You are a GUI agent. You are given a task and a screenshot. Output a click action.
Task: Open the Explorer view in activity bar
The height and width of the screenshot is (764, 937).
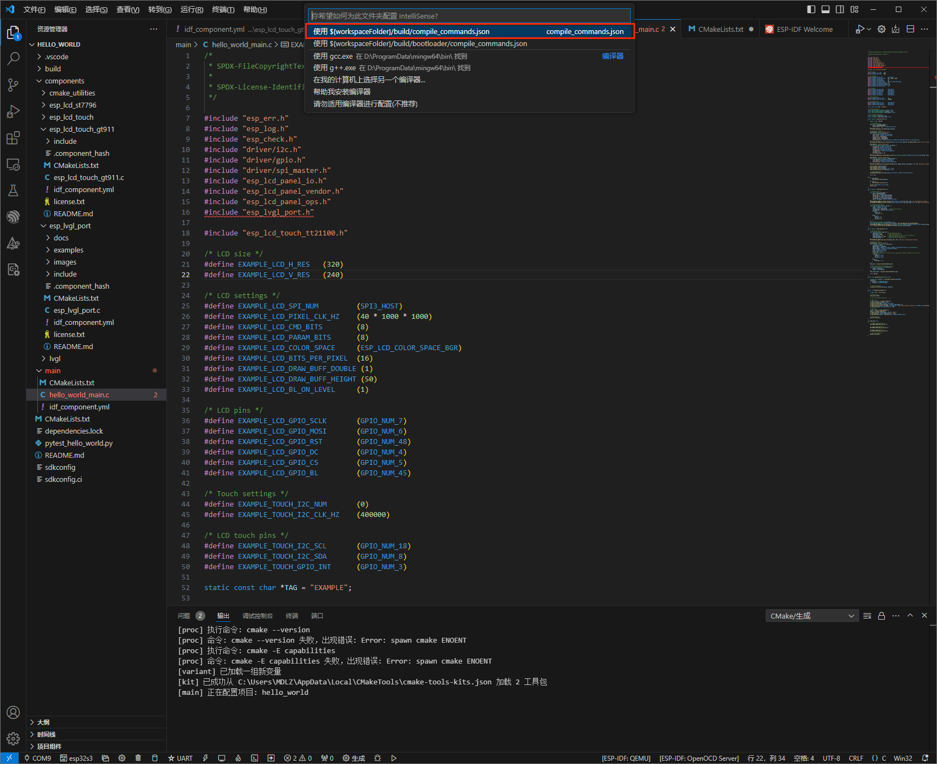13,33
